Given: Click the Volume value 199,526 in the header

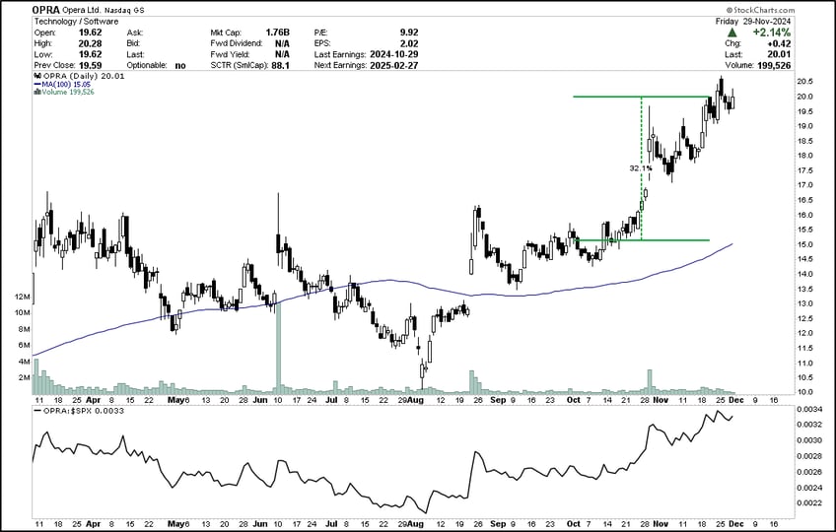Looking at the screenshot, I should [774, 65].
